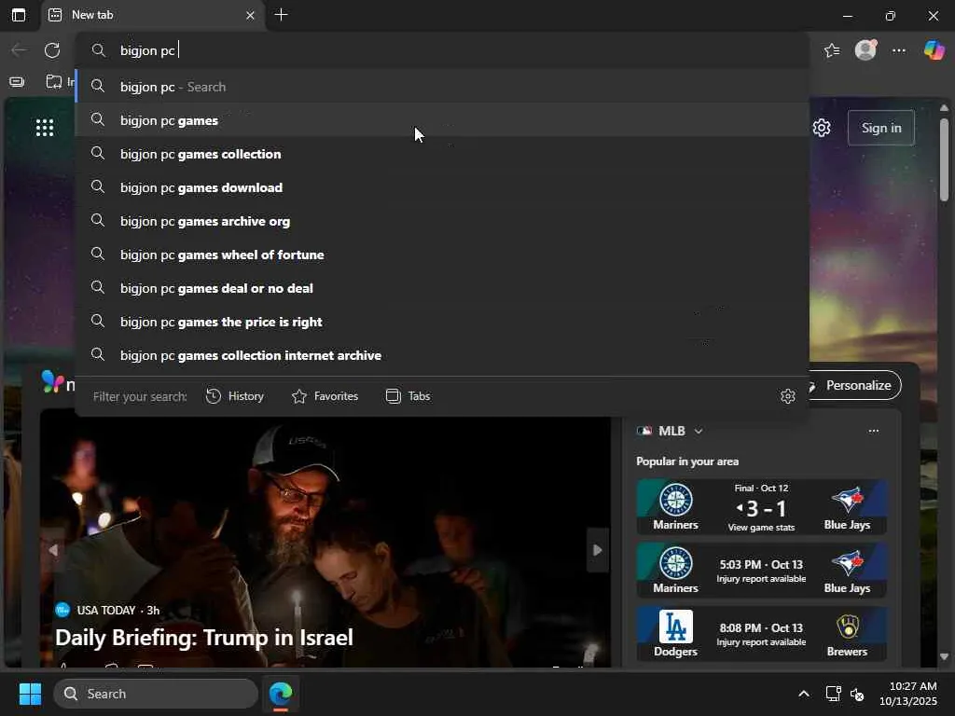Open 'Daily Briefing: Trump in Israel' headline

tap(204, 638)
